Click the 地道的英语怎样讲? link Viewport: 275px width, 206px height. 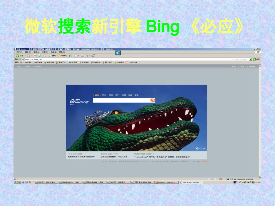pyautogui.click(x=144, y=154)
